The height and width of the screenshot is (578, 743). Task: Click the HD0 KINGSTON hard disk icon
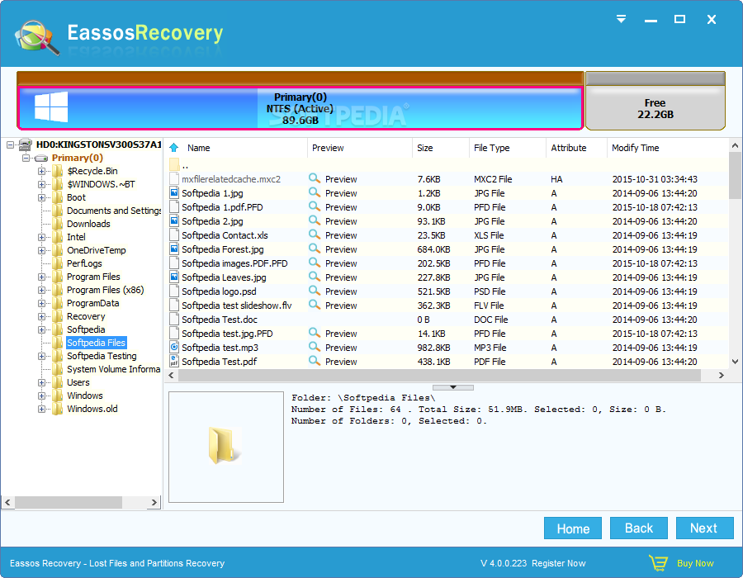(x=25, y=144)
